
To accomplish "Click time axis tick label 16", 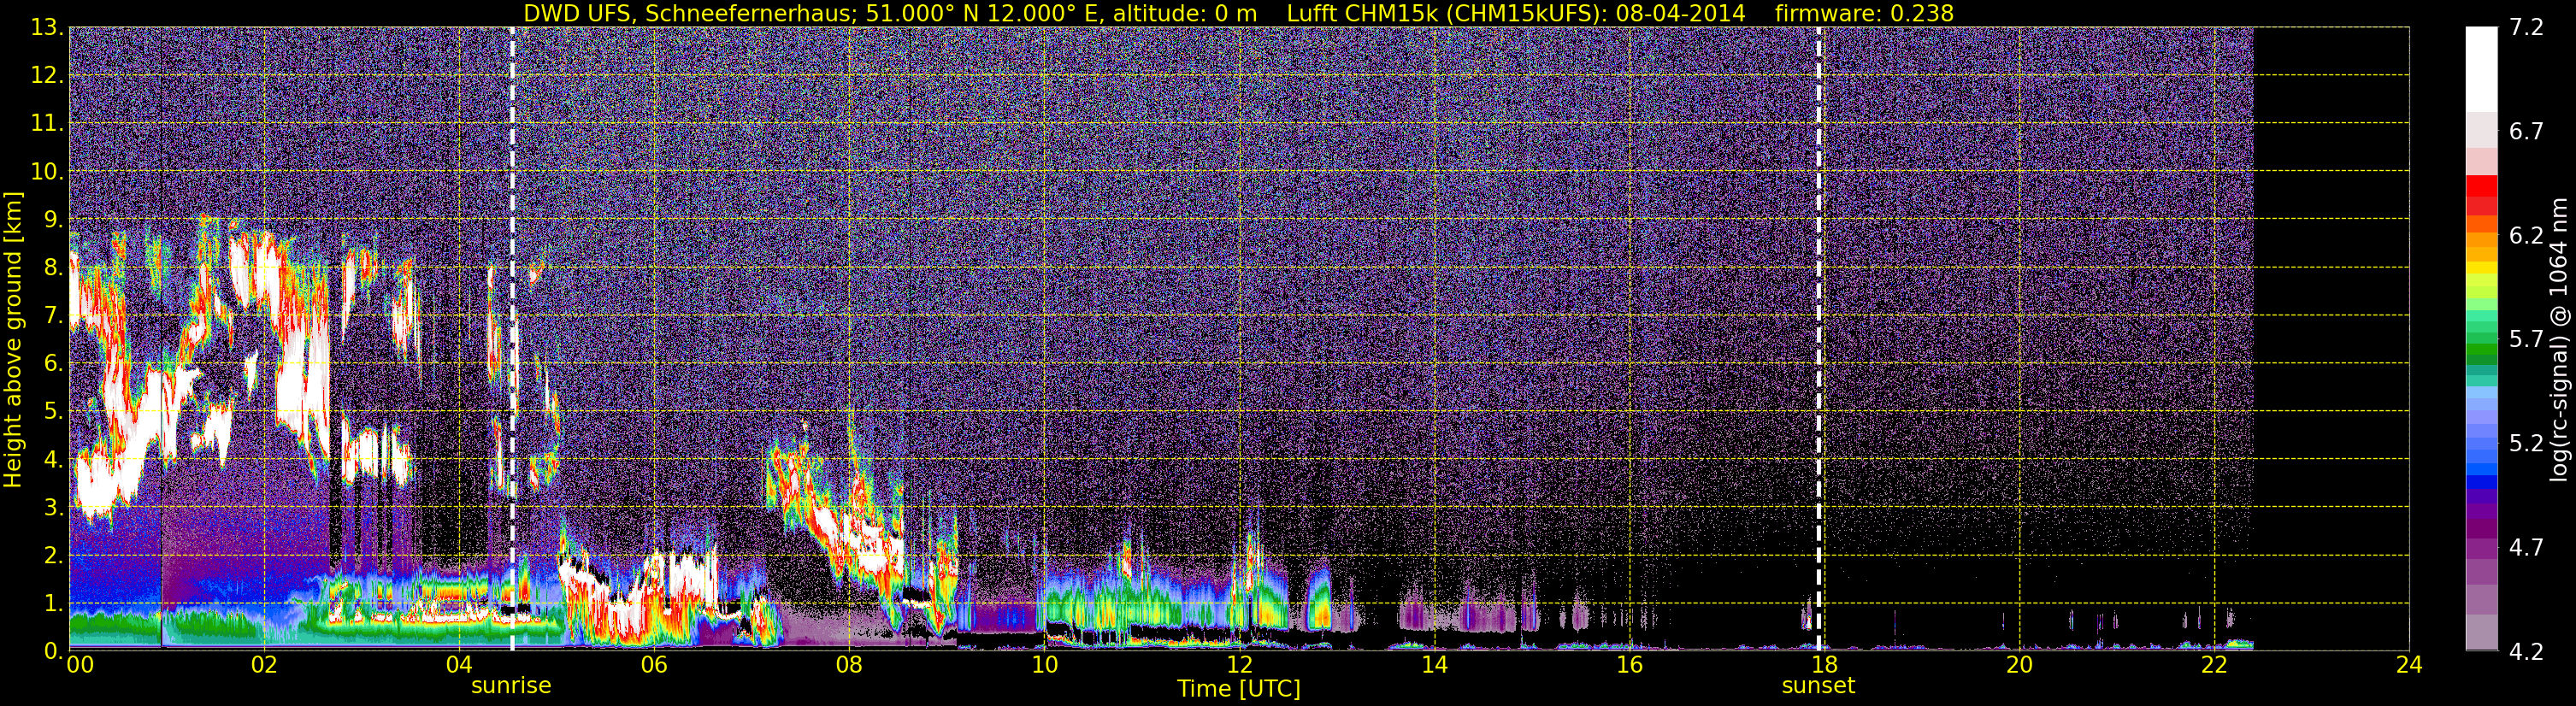I will point(1629,665).
